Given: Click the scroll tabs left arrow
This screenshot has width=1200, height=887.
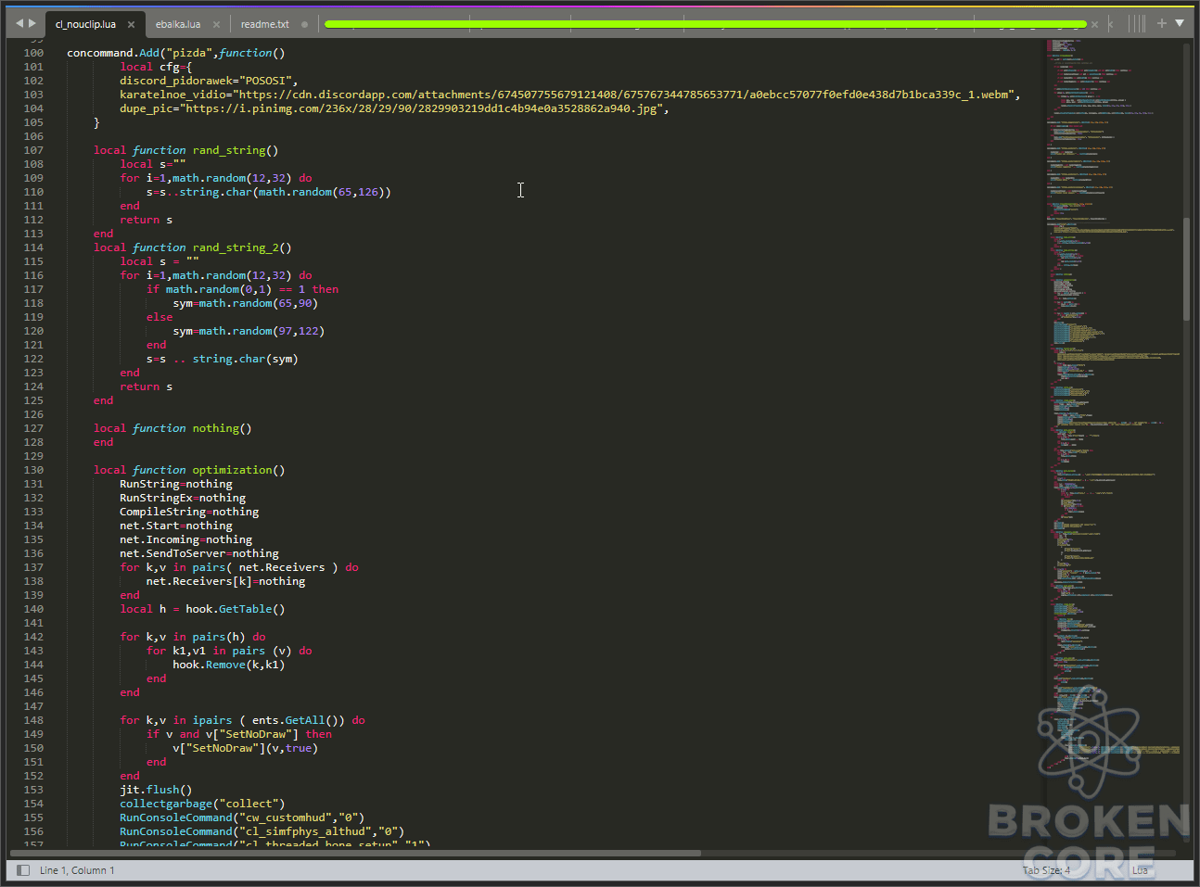Looking at the screenshot, I should (19, 23).
